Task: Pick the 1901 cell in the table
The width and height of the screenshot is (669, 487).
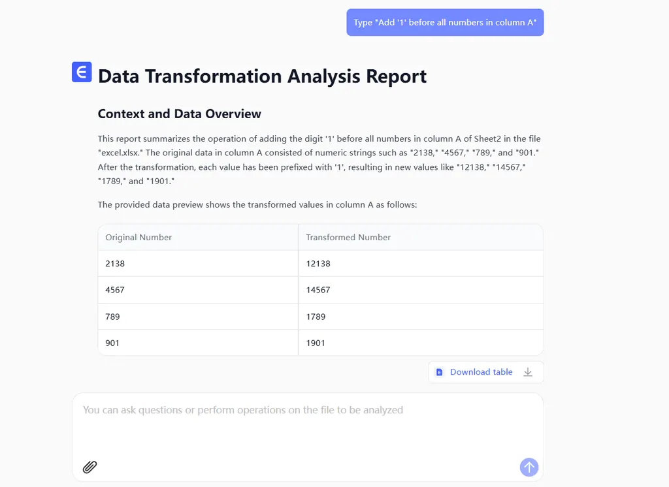Action: coord(316,343)
